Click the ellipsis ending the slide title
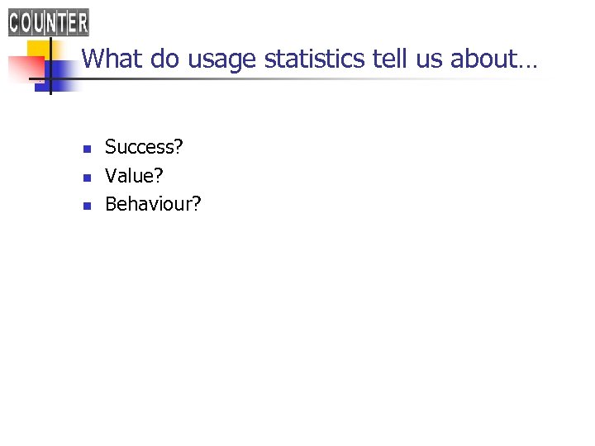Viewport: 595px width, 446px height. (x=529, y=63)
